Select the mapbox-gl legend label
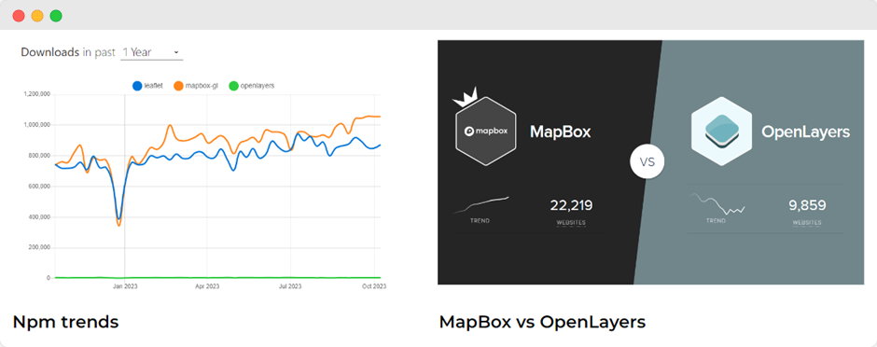The image size is (877, 347). click(x=202, y=86)
